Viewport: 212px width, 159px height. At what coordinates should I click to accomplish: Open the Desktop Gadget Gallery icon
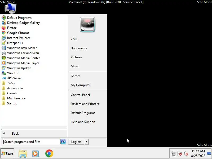click(4, 23)
